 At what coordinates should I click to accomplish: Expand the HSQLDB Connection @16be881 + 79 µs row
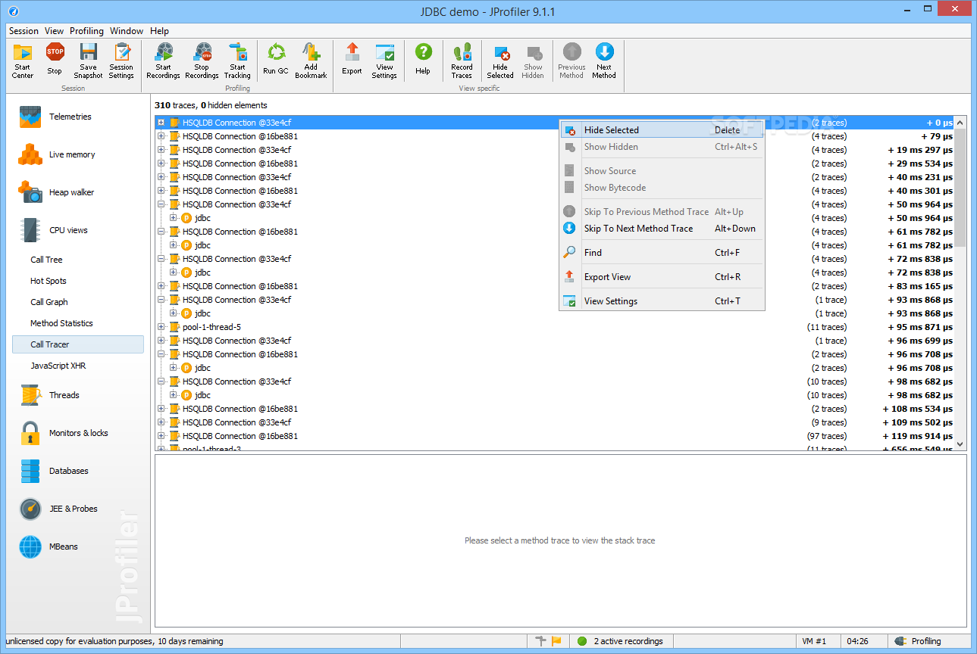(161, 136)
